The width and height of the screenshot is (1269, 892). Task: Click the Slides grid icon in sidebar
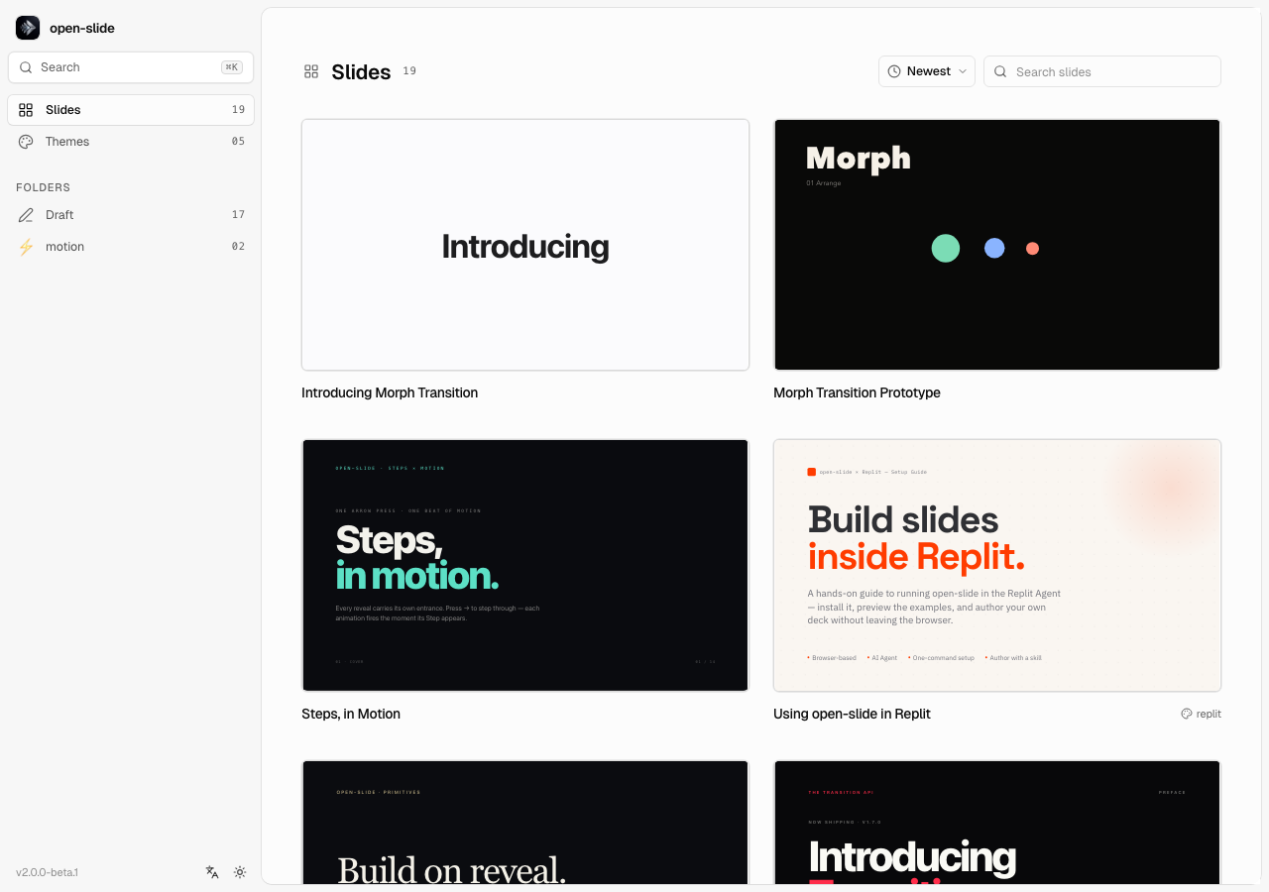[26, 110]
